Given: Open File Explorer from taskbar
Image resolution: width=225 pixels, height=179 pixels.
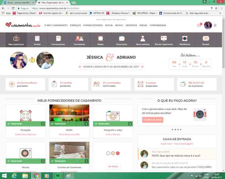Looking at the screenshot, I should coord(25,176).
